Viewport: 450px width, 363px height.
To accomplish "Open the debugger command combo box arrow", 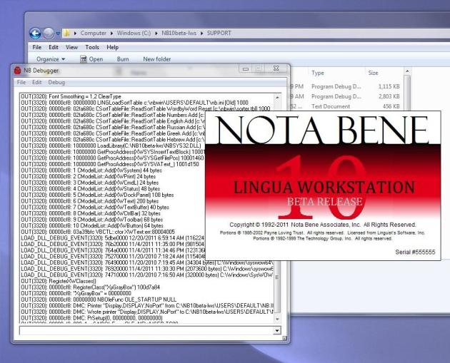I will 276,331.
